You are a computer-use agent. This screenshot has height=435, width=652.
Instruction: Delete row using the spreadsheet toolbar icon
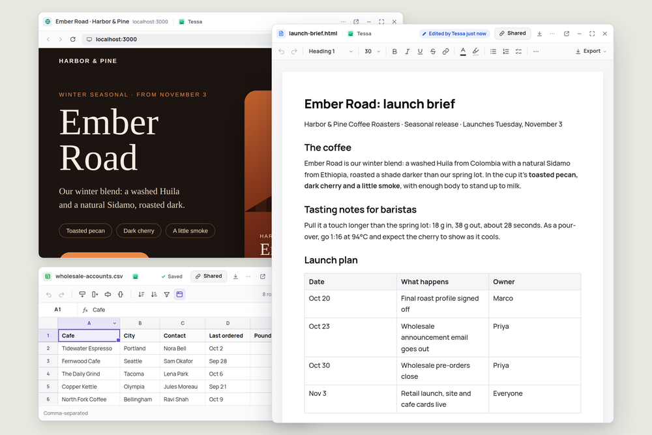tap(108, 294)
